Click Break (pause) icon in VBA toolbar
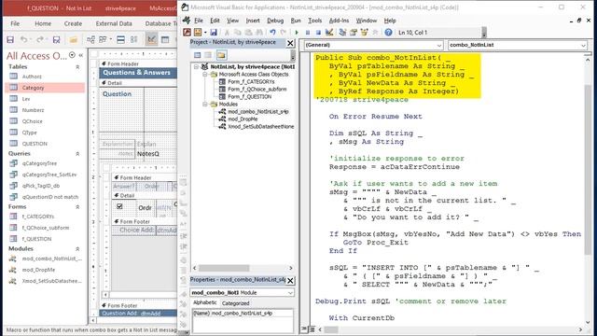Screen dimensions: 597x336 [x=308, y=33]
